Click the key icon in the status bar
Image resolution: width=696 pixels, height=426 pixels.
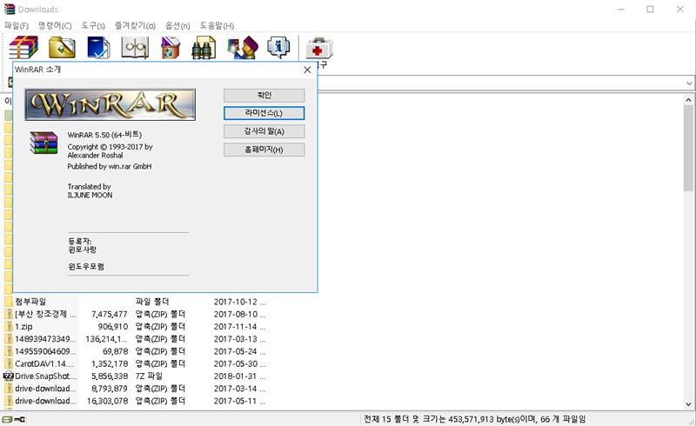19,419
